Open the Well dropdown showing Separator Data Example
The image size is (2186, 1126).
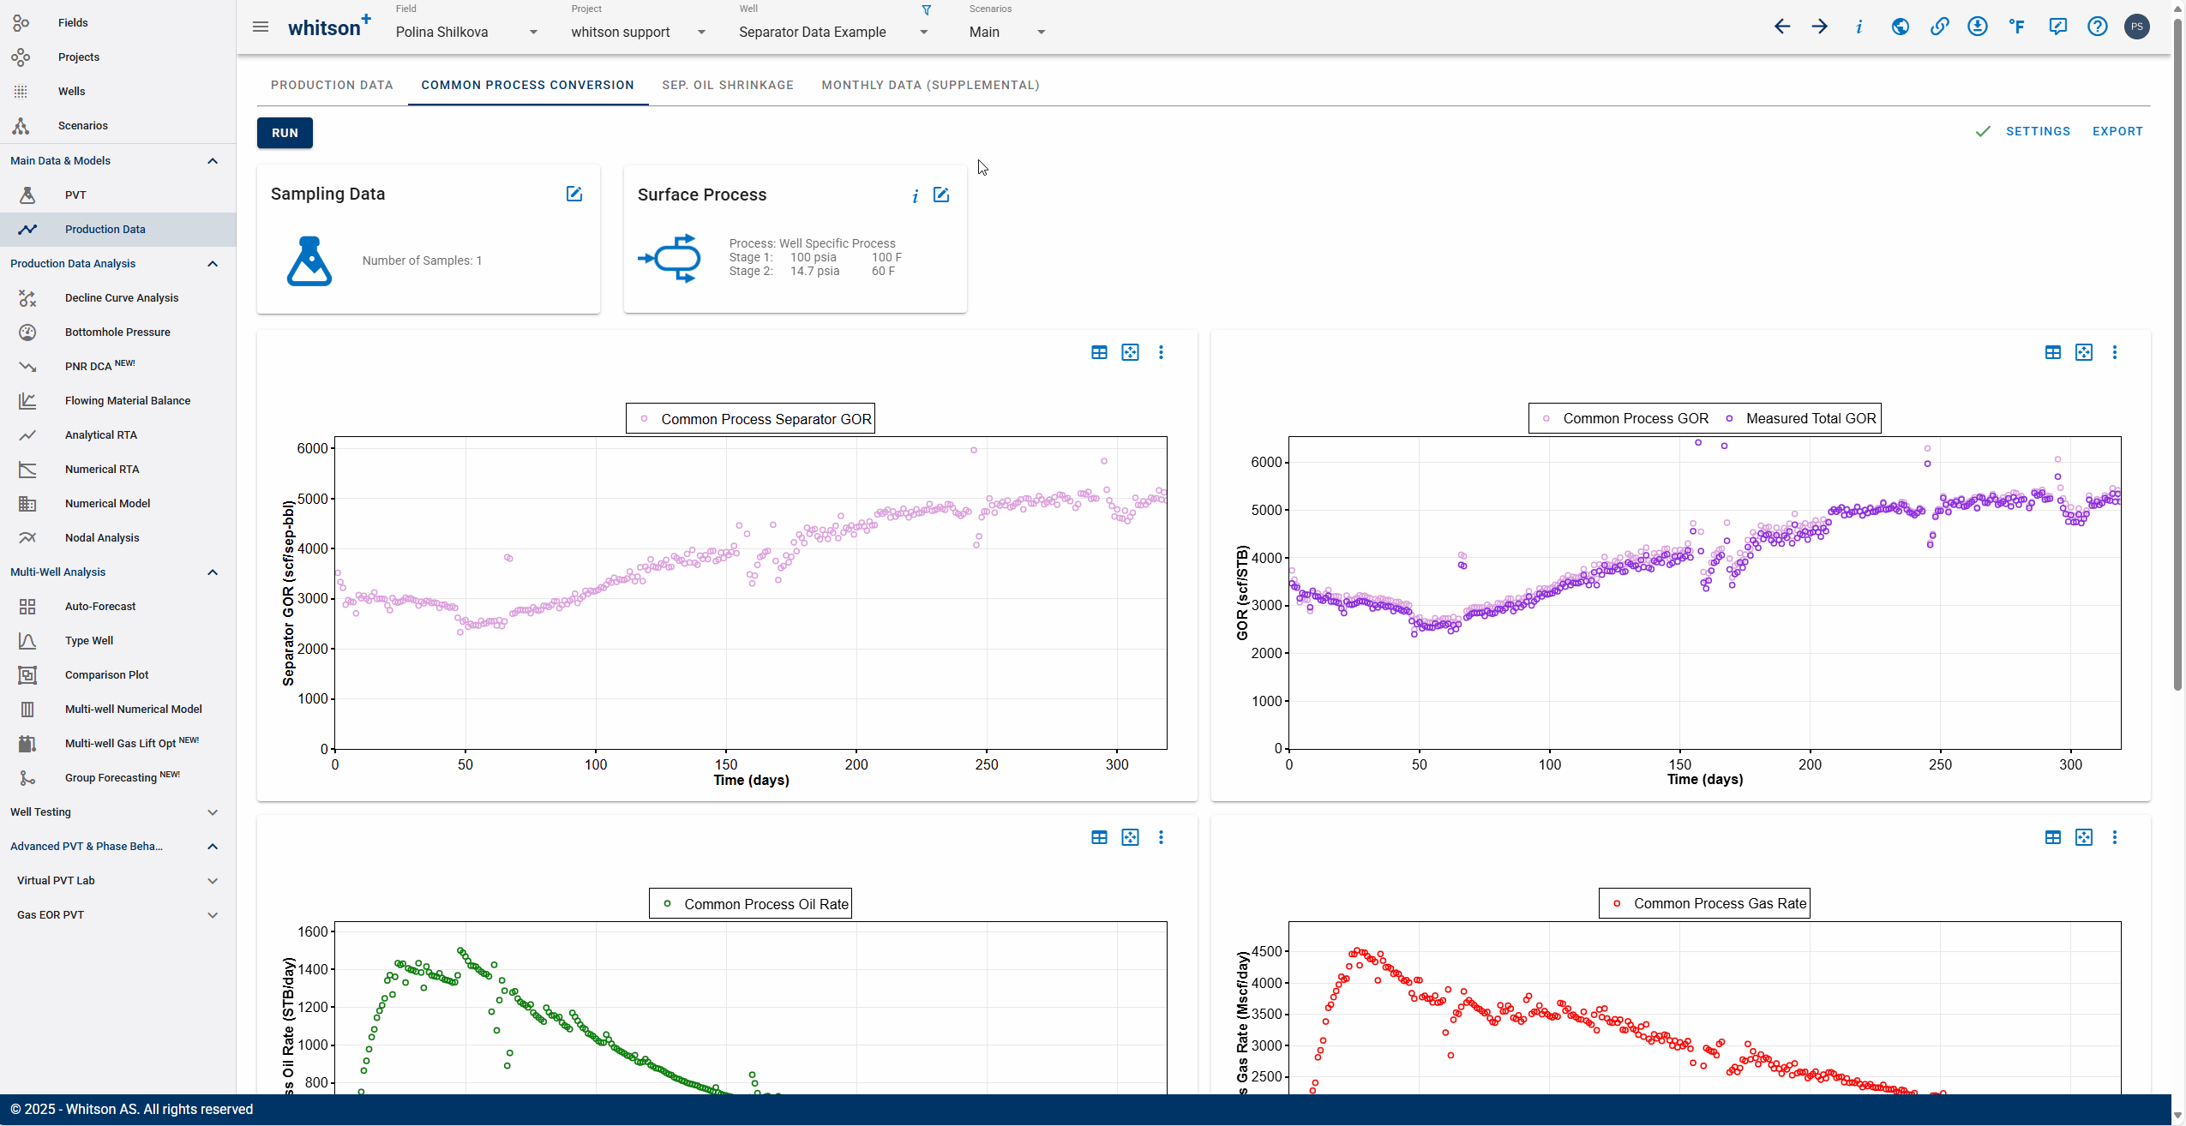[833, 32]
